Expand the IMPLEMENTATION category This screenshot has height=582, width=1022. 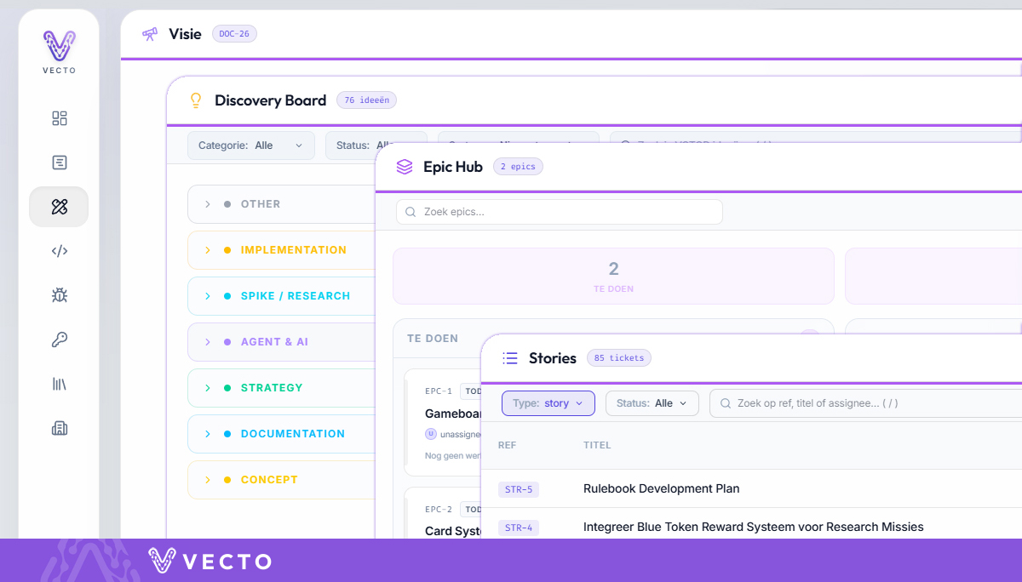click(x=281, y=250)
